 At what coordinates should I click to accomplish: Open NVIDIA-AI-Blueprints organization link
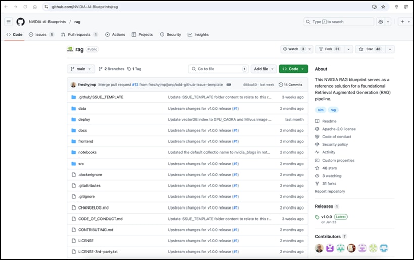[x=47, y=22]
